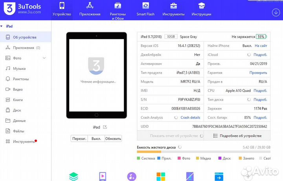Click the blue arrow transfer icon
This screenshot has width=283, height=181.
tap(219, 176)
